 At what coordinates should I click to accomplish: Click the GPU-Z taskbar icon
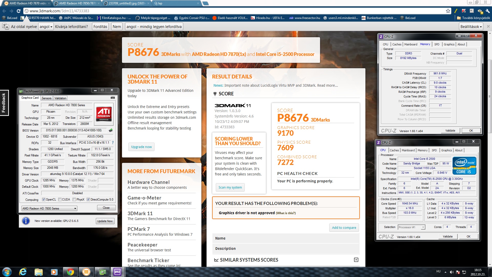[102, 272]
